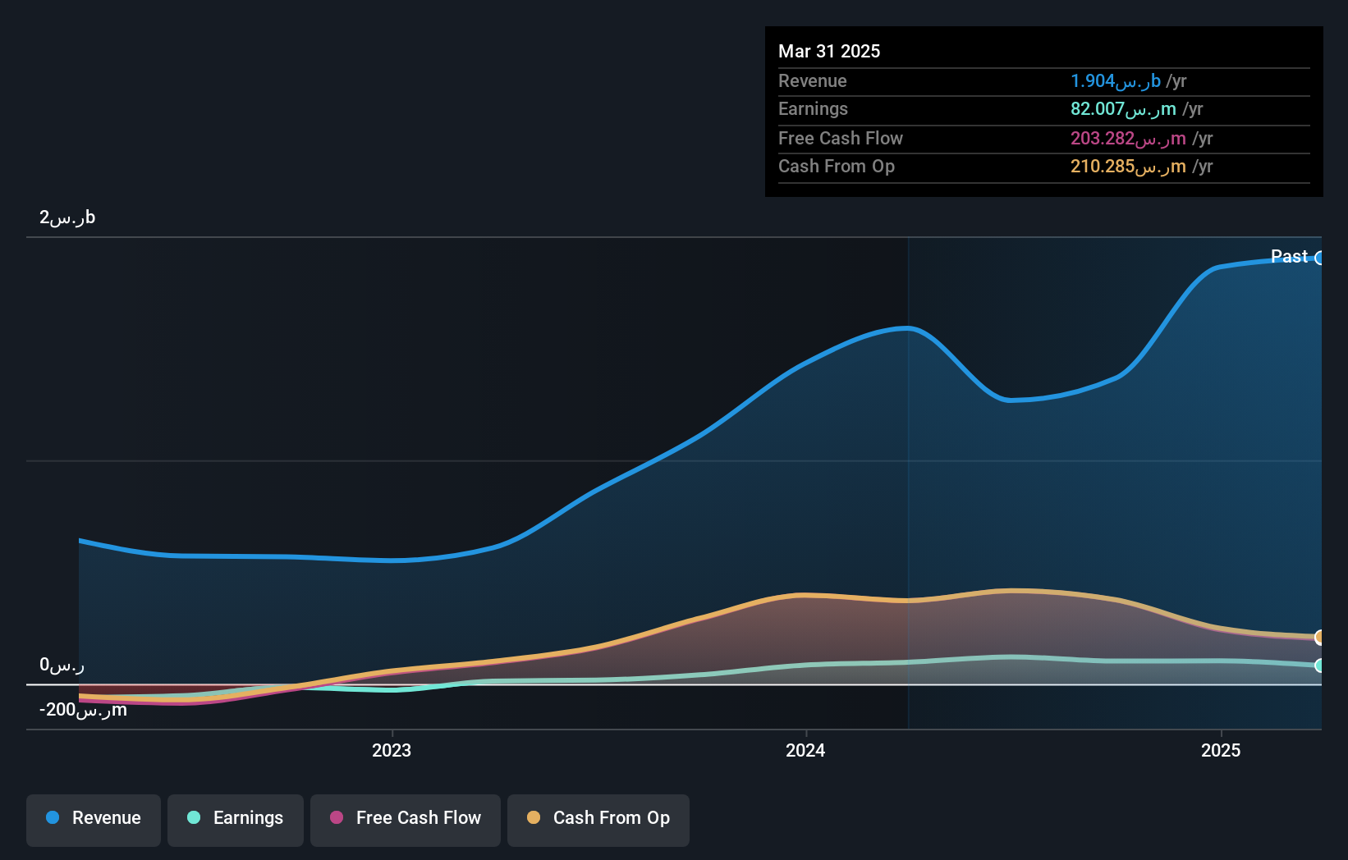1348x860 pixels.
Task: Click the blue Revenue legend dot
Action: tap(53, 817)
